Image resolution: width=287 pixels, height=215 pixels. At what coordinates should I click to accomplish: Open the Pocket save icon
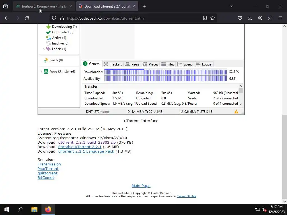240,18
